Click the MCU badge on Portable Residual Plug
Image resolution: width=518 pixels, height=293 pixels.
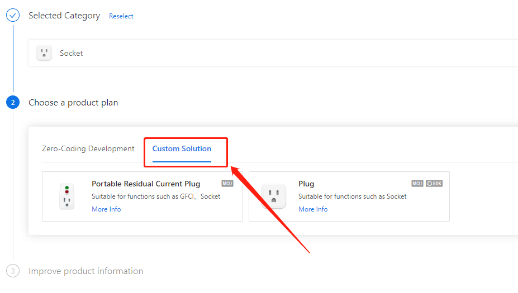227,184
